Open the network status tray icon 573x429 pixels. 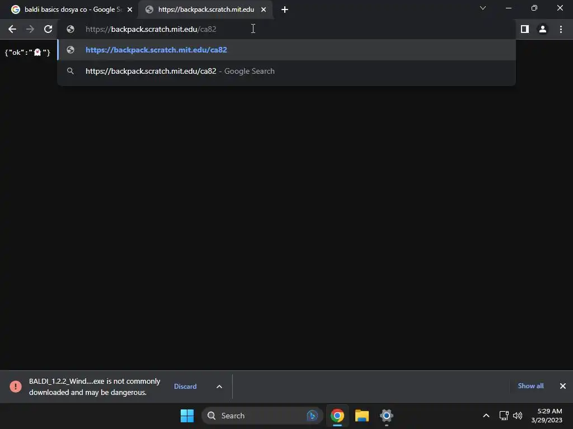504,416
